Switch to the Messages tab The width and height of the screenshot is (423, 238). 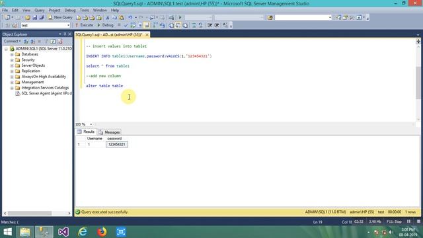click(109, 132)
